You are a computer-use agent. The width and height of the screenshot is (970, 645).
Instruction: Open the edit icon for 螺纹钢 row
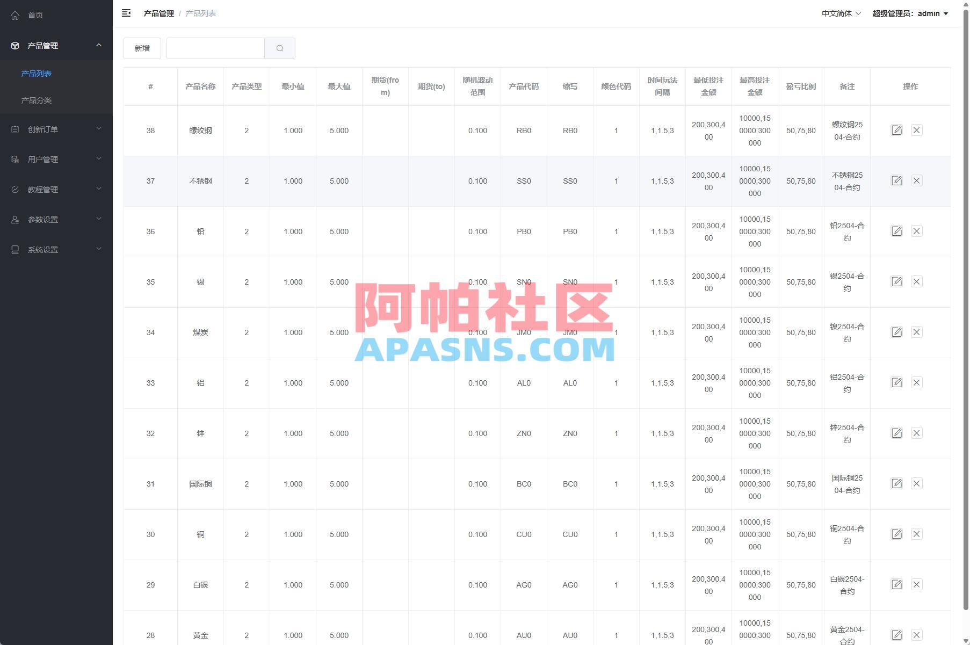click(896, 130)
